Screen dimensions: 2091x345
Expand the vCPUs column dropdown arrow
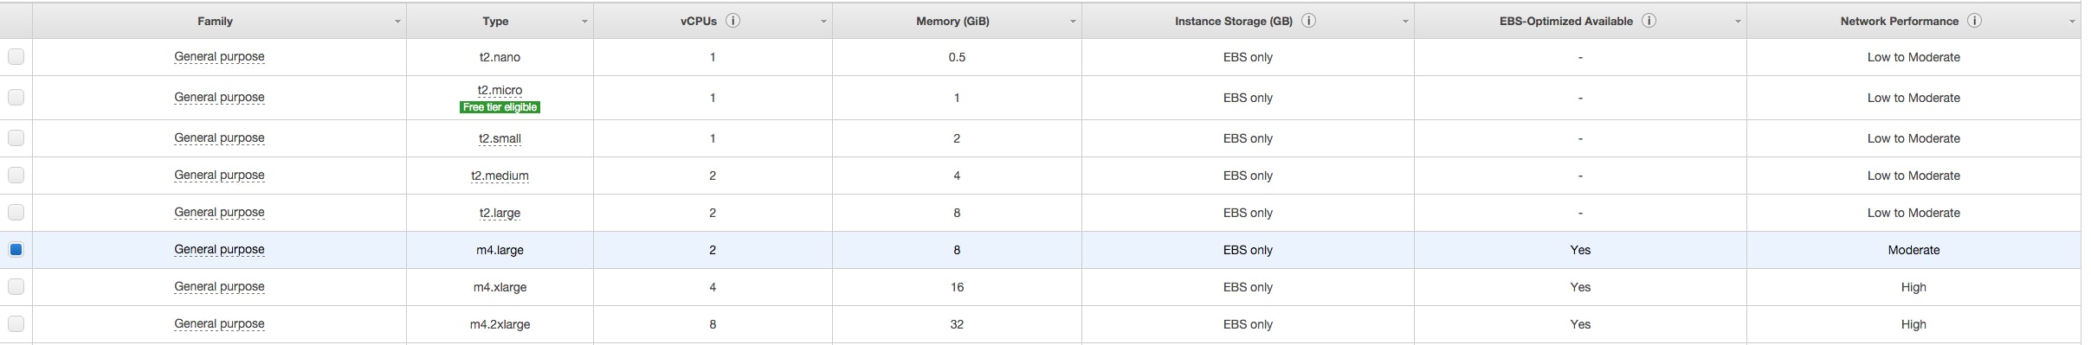(823, 22)
